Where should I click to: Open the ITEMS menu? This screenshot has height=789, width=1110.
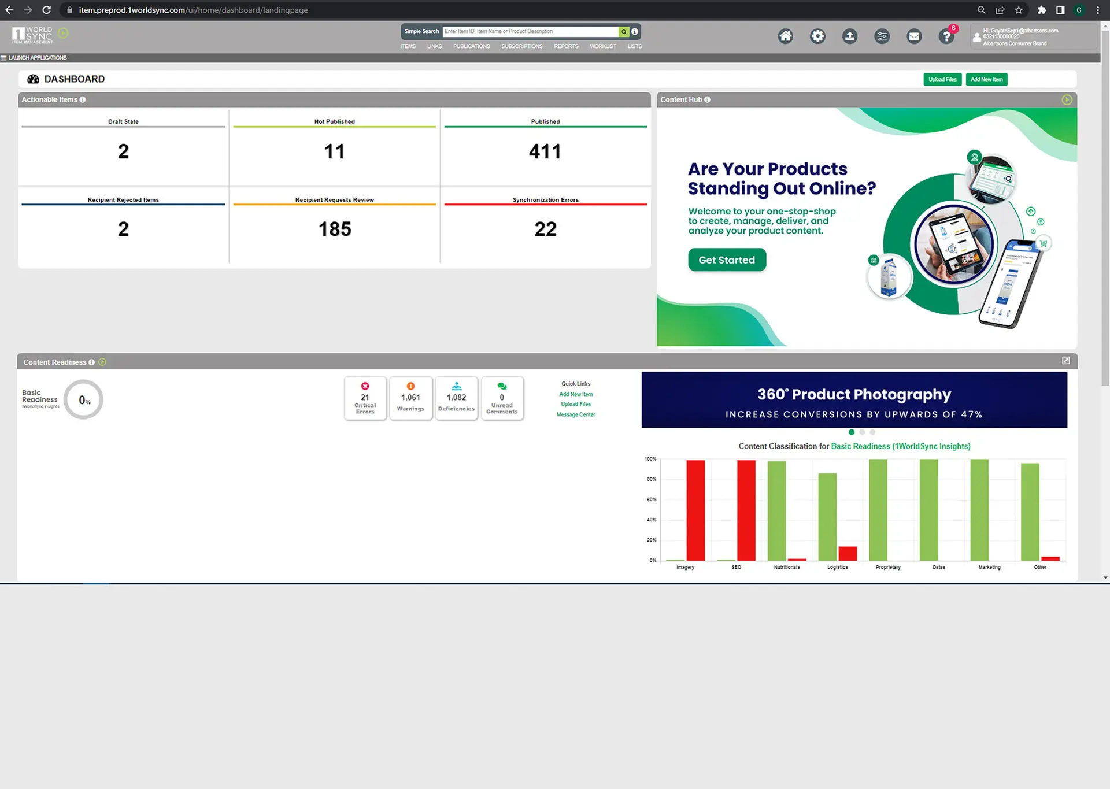(408, 46)
